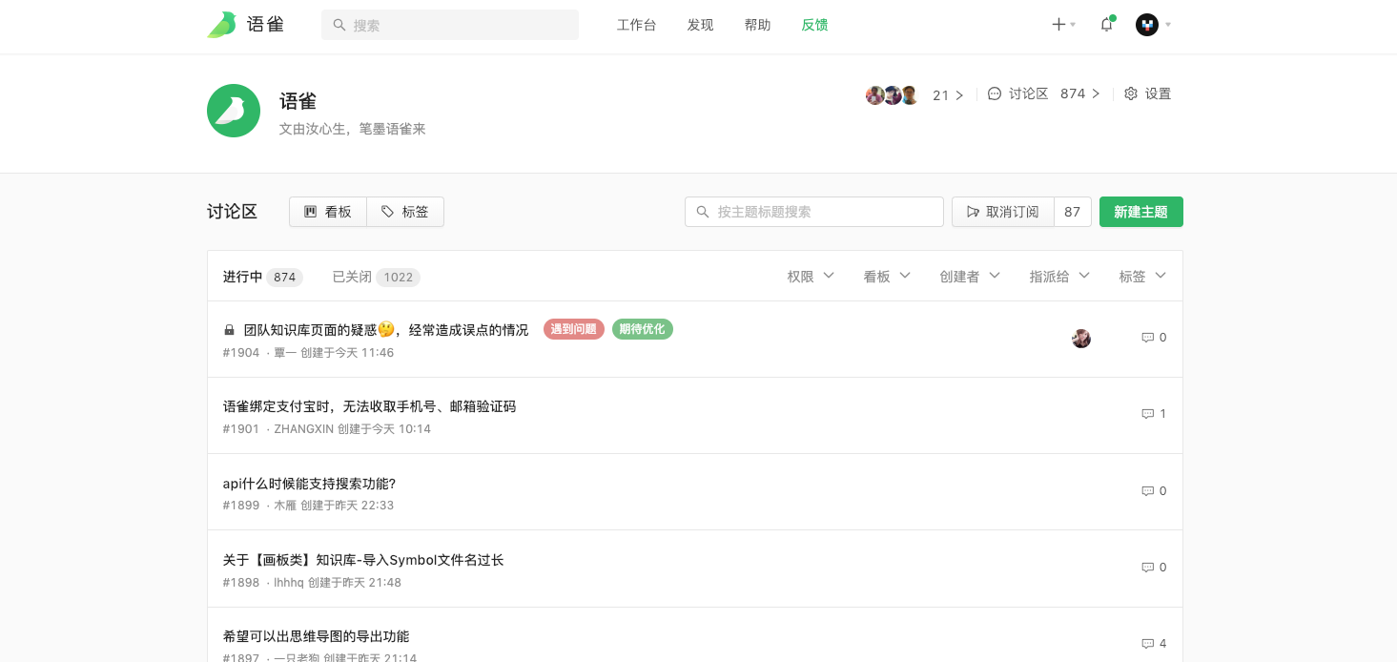1397x662 pixels.
Task: Open the 工作台 item in the top navigation
Action: [636, 25]
